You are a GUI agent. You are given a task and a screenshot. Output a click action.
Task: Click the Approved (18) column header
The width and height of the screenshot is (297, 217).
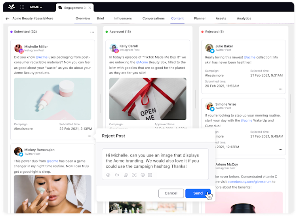[x=120, y=32]
